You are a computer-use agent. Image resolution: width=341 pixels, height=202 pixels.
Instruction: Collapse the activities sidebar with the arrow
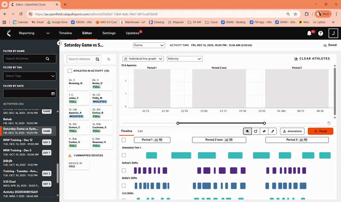59,43
